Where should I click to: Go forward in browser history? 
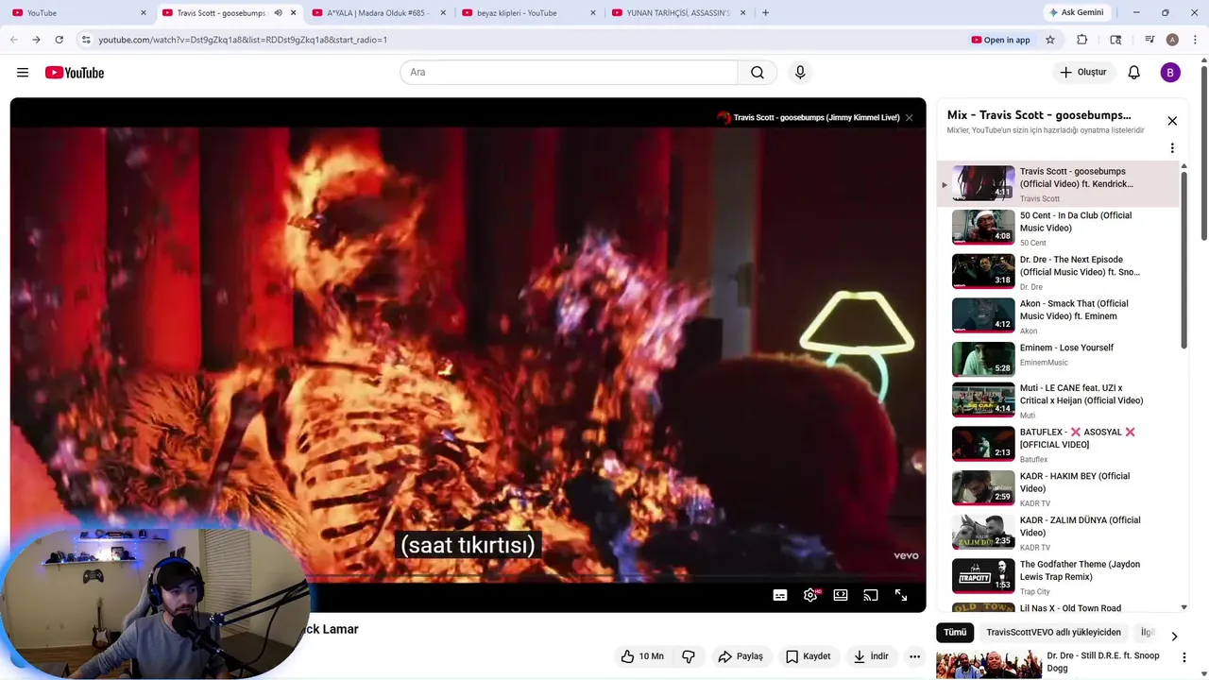[36, 40]
